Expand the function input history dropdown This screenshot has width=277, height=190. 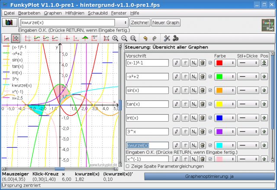tap(125, 23)
